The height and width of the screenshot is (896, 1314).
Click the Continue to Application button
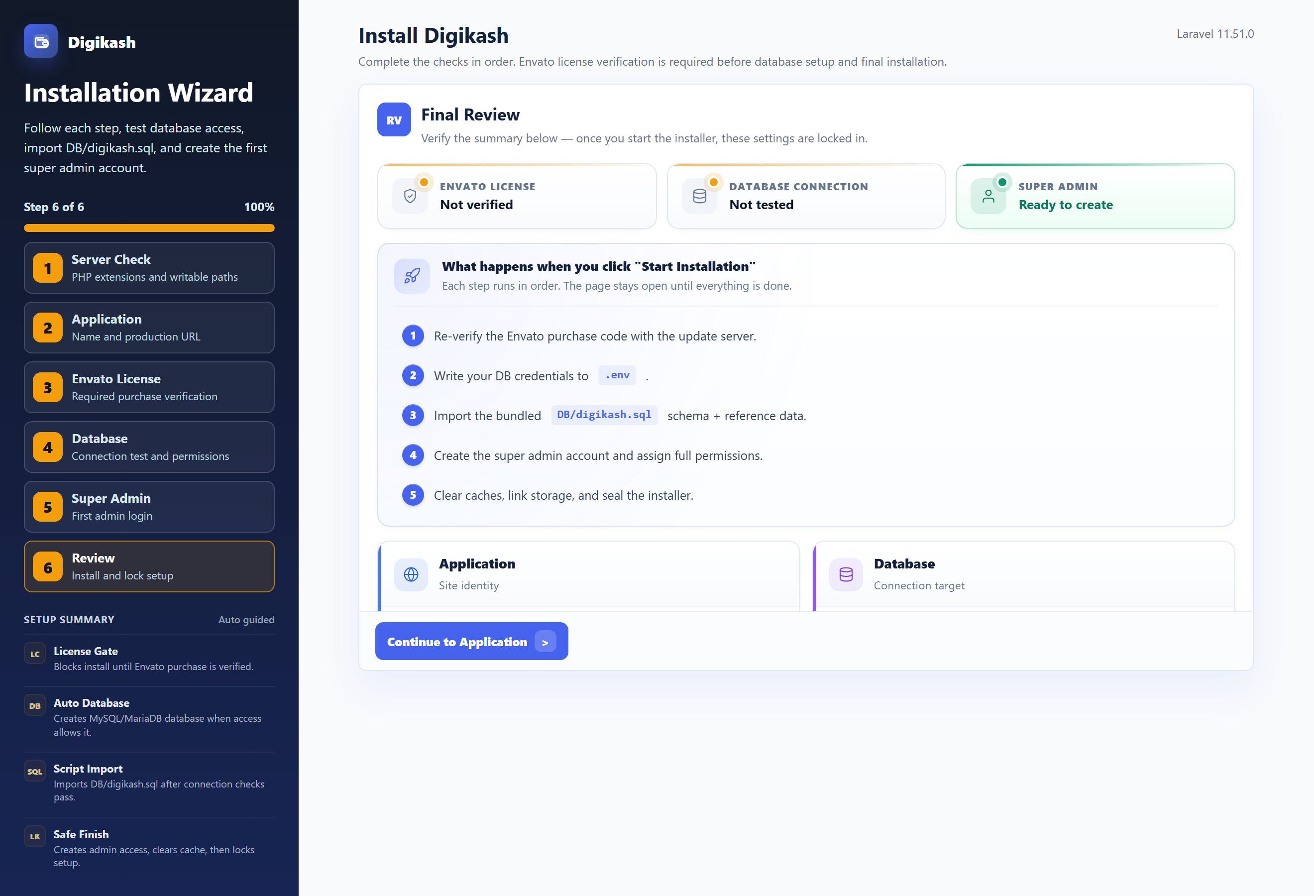(x=471, y=642)
